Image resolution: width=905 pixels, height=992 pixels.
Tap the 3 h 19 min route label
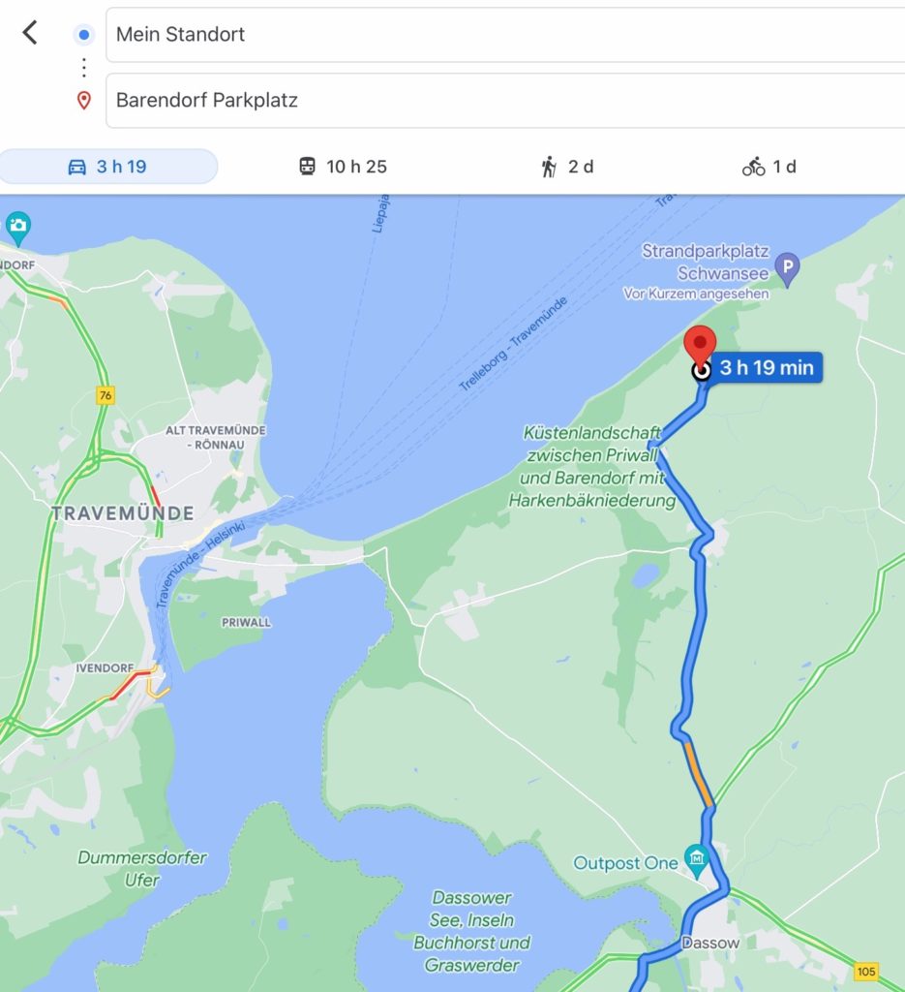(x=766, y=367)
